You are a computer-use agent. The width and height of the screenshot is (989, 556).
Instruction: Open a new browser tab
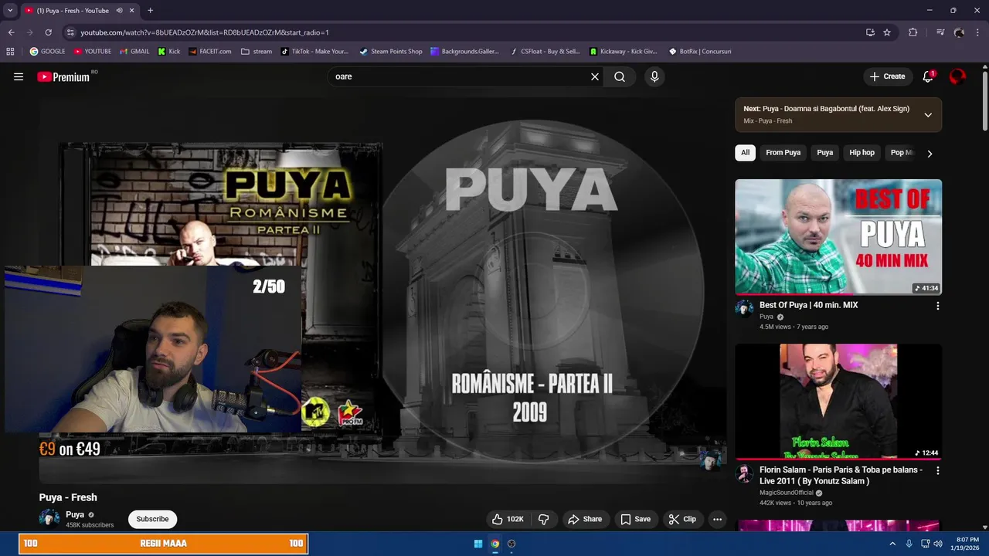click(x=150, y=11)
